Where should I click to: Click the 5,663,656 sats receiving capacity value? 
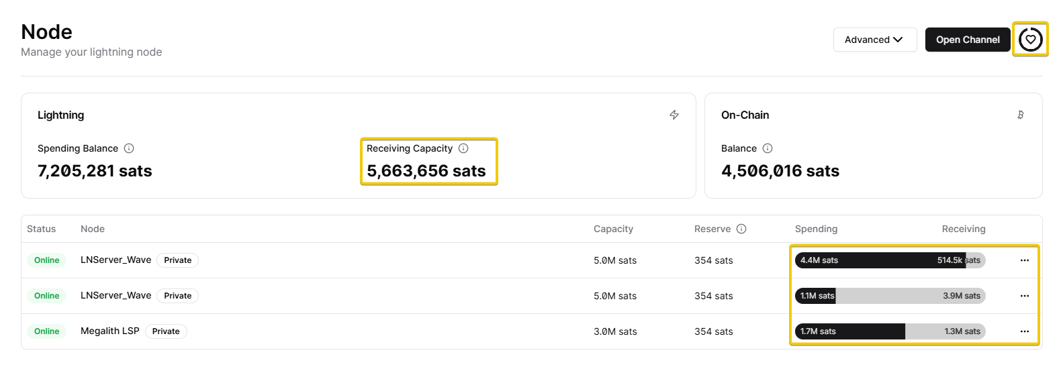pyautogui.click(x=426, y=171)
